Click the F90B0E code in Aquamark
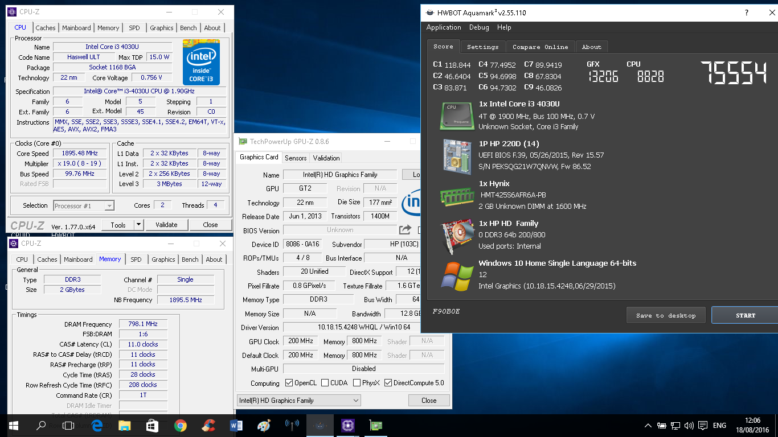This screenshot has height=437, width=778. [446, 312]
